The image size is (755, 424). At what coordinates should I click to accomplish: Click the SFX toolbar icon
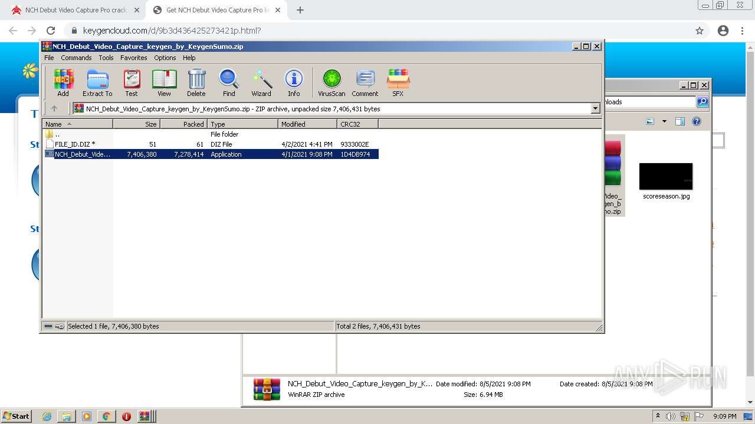coord(398,82)
